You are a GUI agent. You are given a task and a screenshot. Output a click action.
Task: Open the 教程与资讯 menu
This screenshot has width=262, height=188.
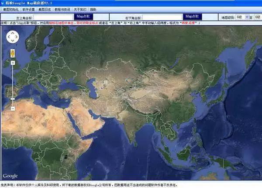tap(62, 10)
